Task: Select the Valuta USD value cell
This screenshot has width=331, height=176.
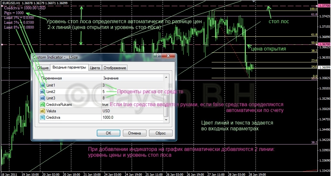Action: (x=132, y=111)
